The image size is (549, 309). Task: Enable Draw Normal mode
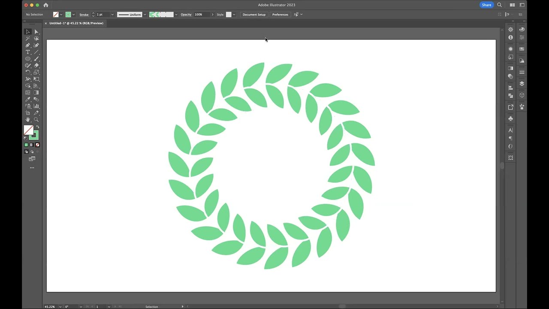coord(26,151)
